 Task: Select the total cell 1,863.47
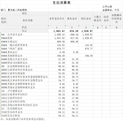[59, 31]
